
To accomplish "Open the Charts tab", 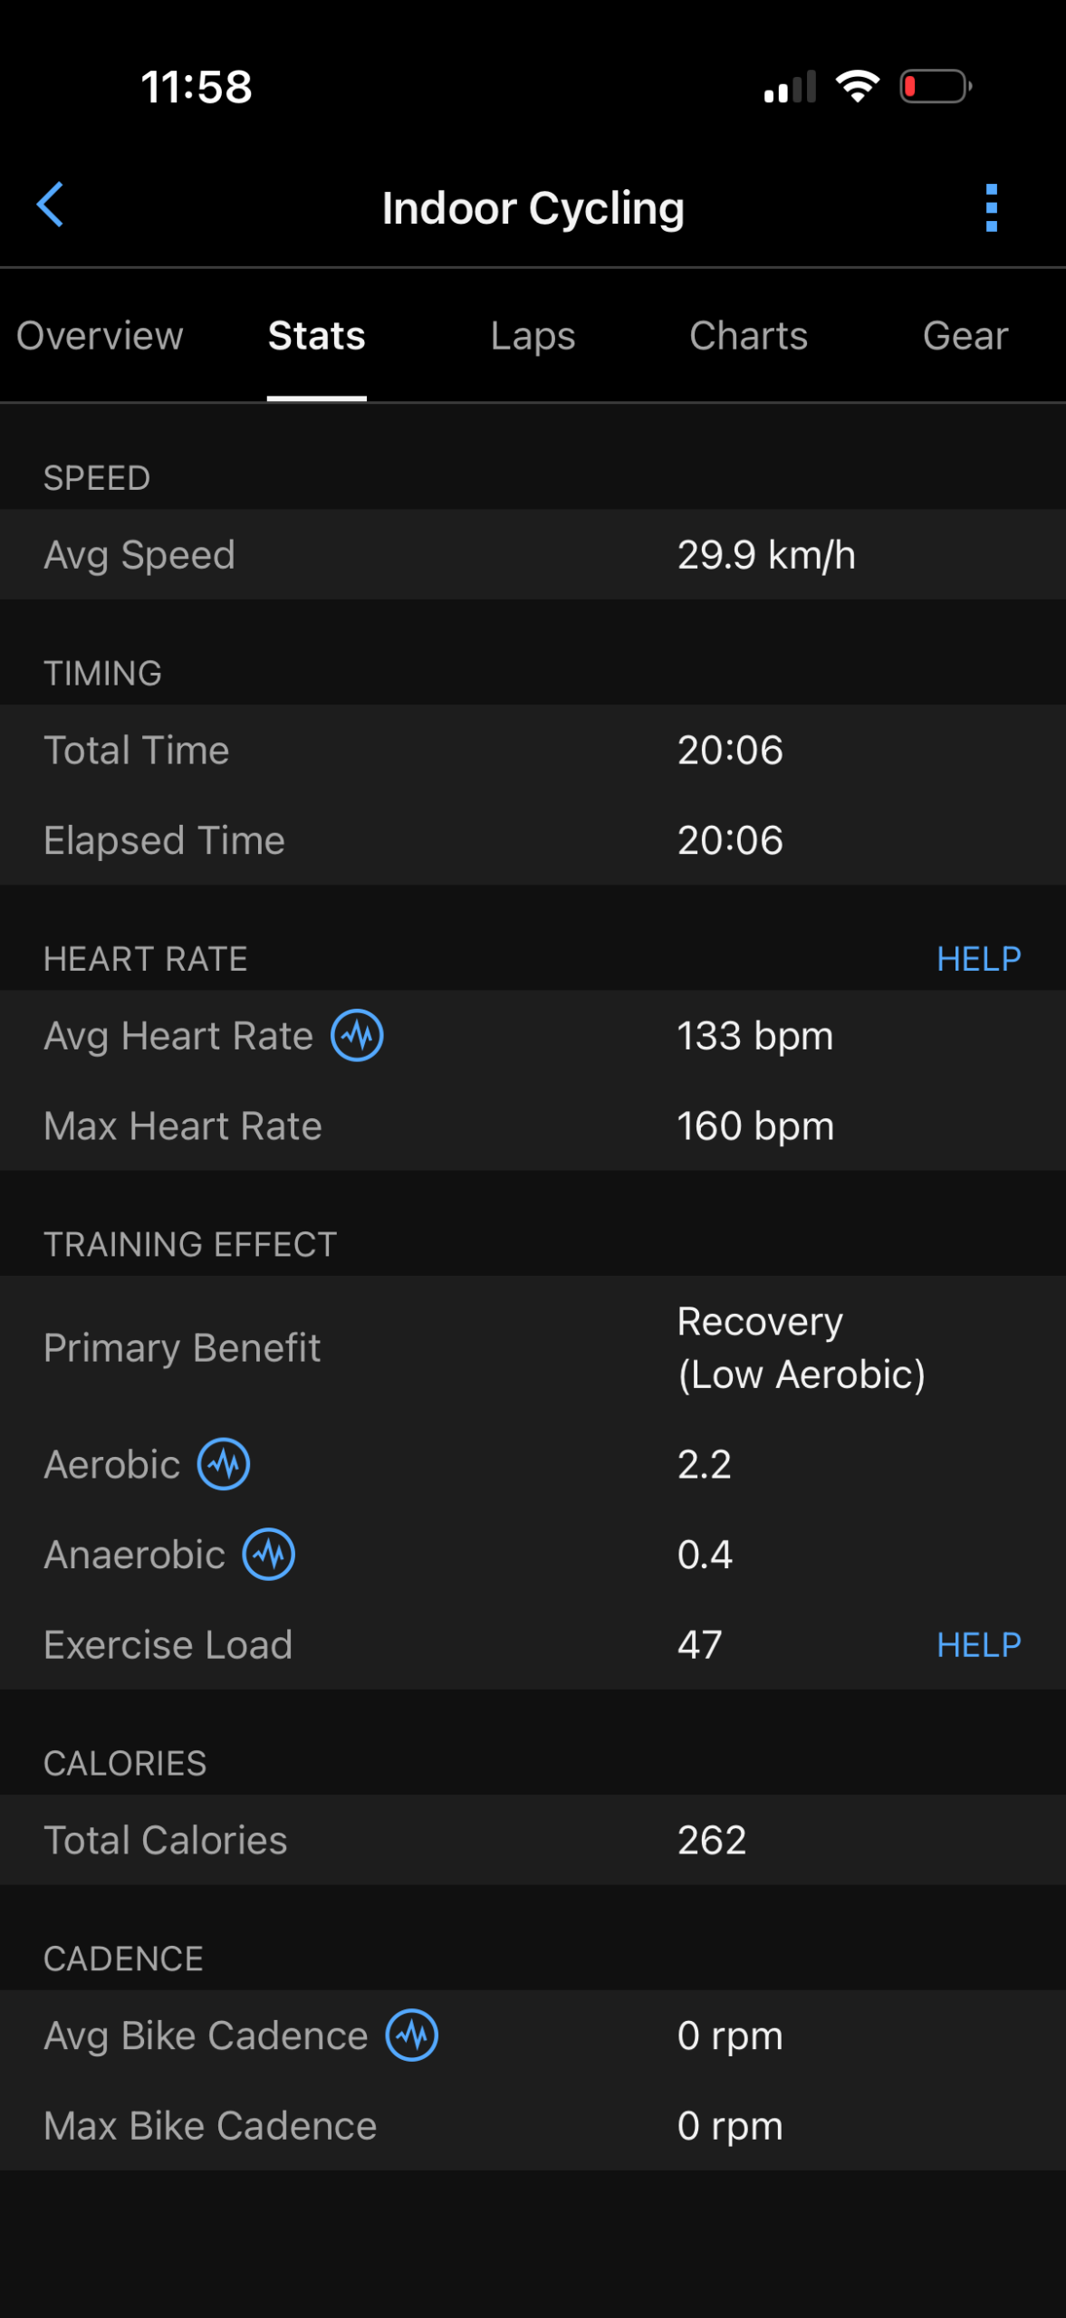I will click(748, 336).
